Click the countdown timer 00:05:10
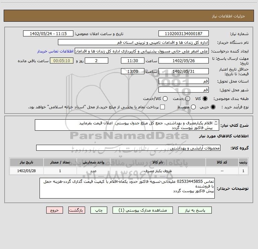Screen dimensions: 258x249 (x=62, y=60)
